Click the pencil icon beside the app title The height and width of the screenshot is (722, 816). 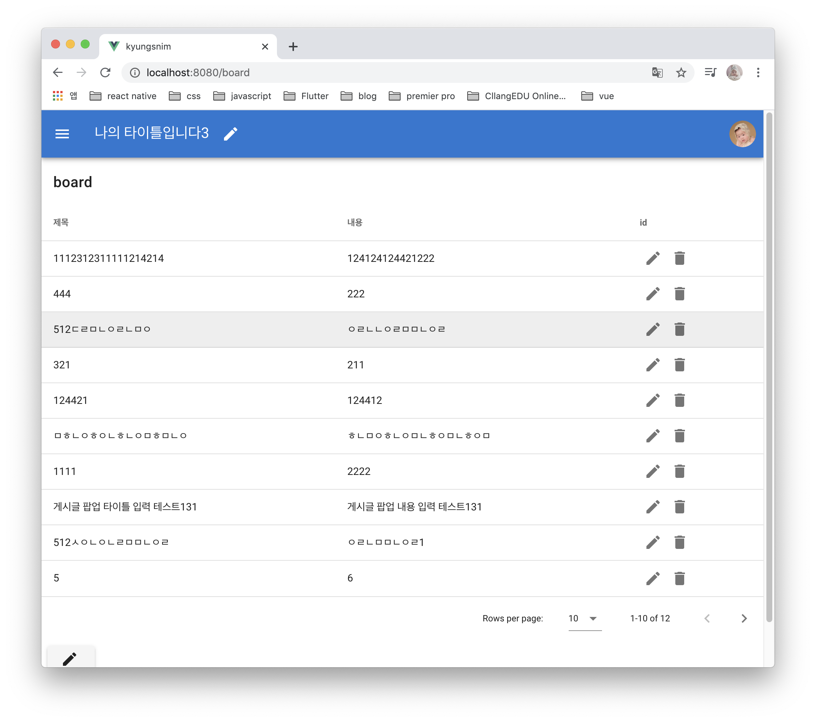(x=230, y=134)
